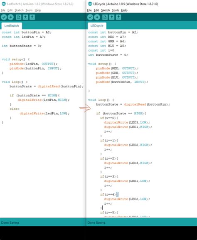Click 'pinMode(buttonPin, INPUT);' in LEDcycle setup

pyautogui.click(x=122, y=82)
